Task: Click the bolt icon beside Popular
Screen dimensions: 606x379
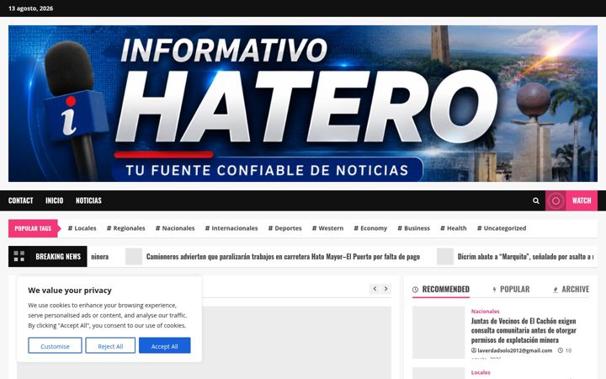Action: 494,290
